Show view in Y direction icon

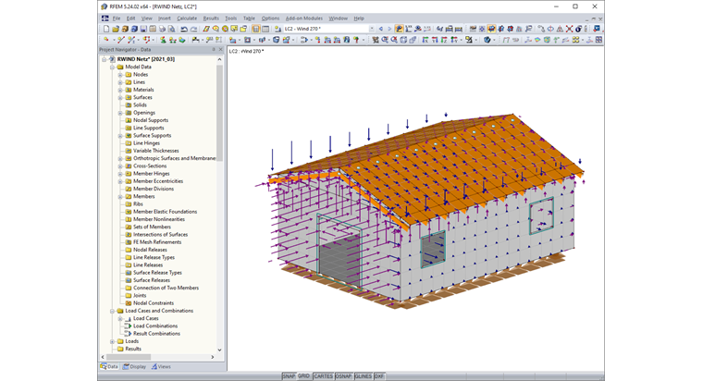click(435, 40)
